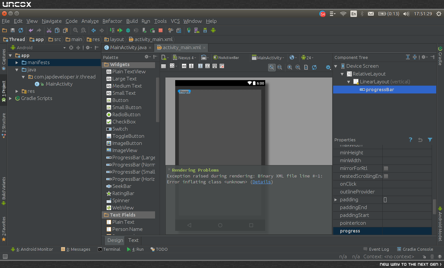Viewport: 444px width, 268px height.
Task: Open the Build menu
Action: click(132, 21)
